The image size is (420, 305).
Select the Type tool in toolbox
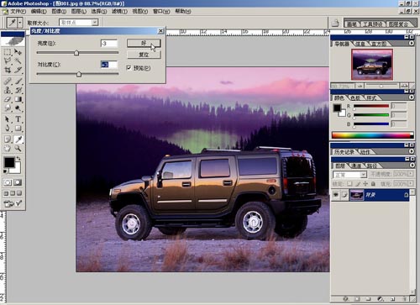(18, 119)
